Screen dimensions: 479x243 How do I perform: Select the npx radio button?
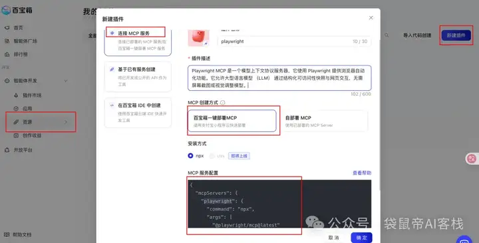coord(190,156)
